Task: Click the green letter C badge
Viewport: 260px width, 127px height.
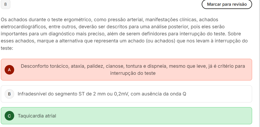Action: click(x=9, y=116)
